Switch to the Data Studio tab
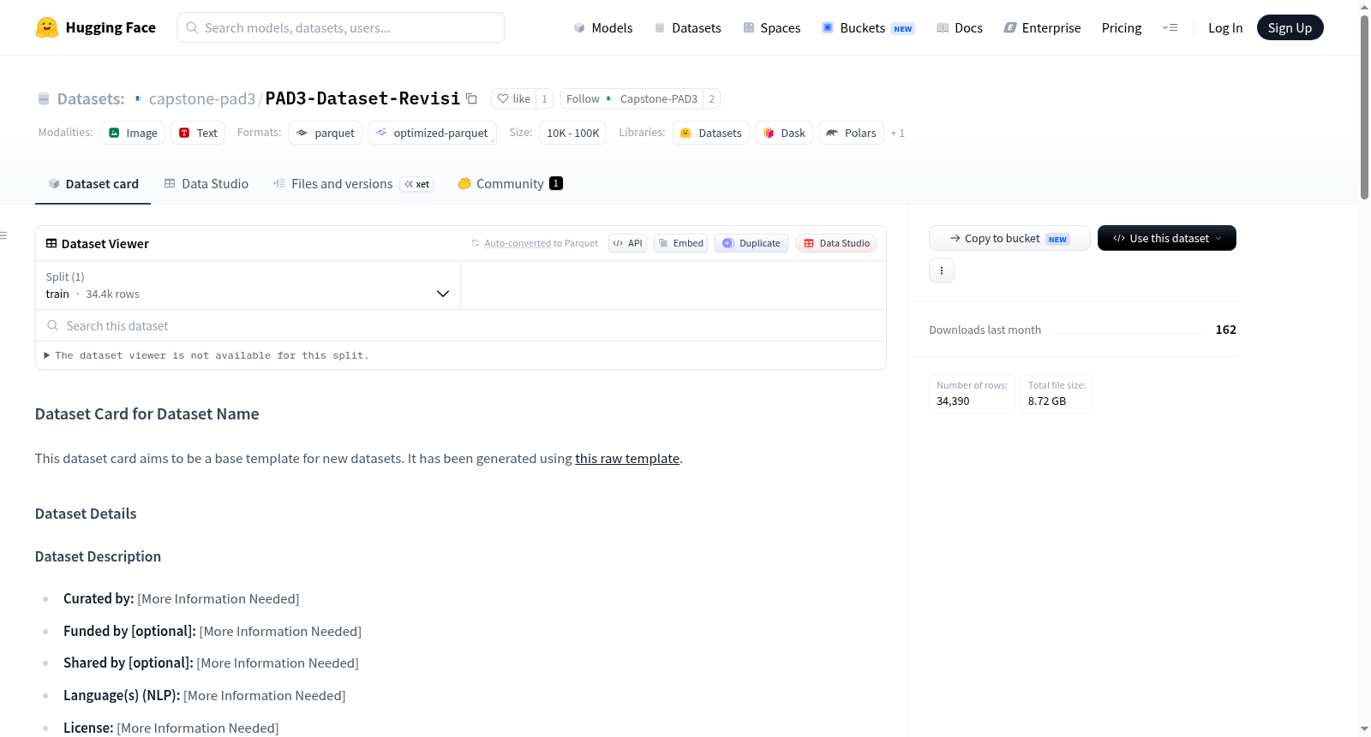1371x737 pixels. [x=207, y=184]
